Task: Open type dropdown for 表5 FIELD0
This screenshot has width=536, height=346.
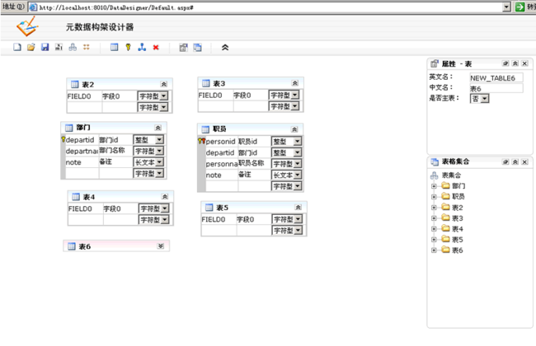Action: (298, 219)
